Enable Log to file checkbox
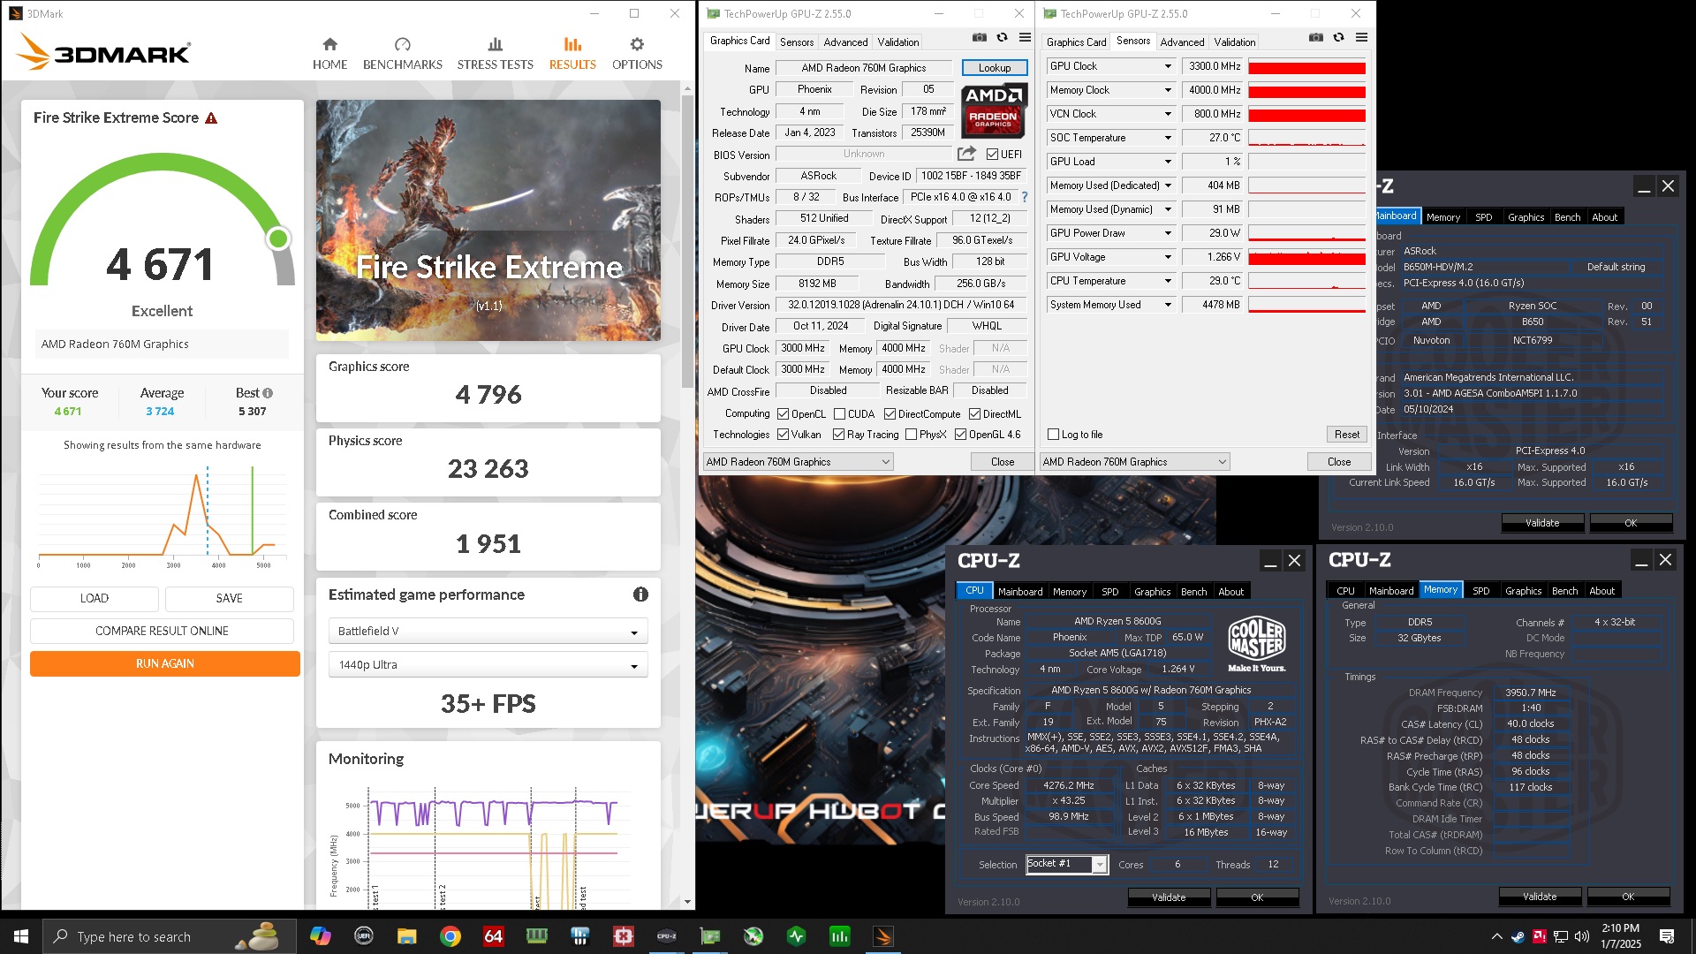The width and height of the screenshot is (1696, 954). [x=1053, y=435]
